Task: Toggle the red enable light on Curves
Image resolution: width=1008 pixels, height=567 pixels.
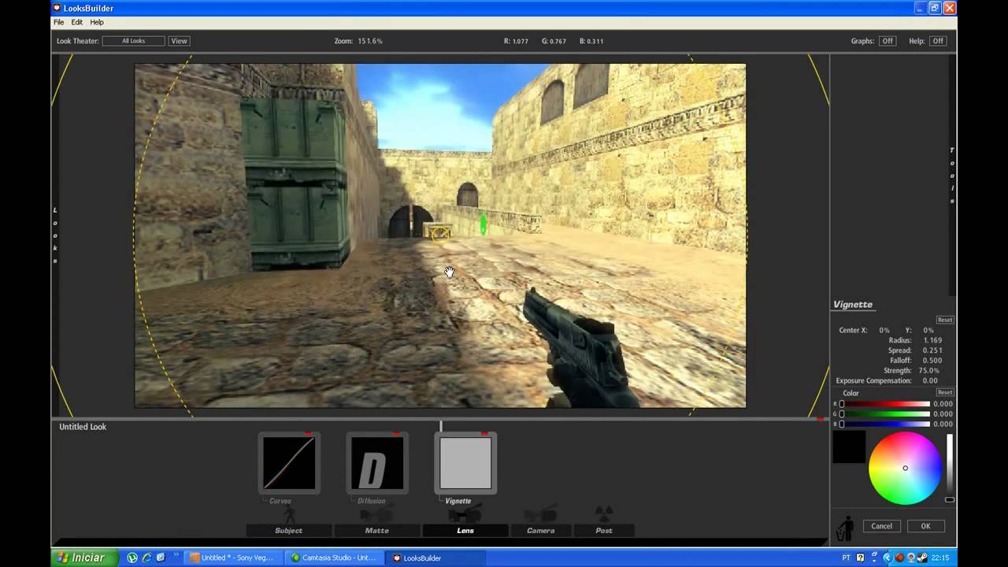Action: click(x=309, y=433)
